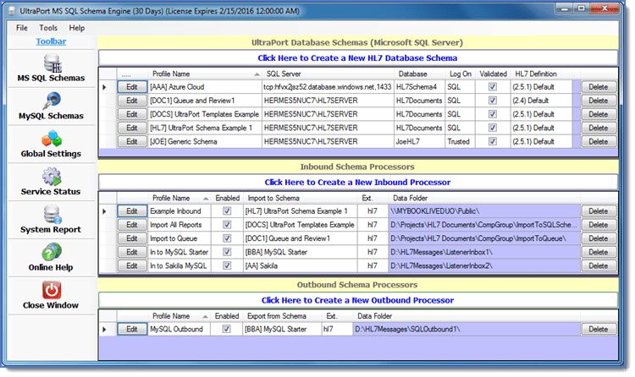This screenshot has width=635, height=377.
Task: Click the SQL Server column header
Action: tap(328, 74)
